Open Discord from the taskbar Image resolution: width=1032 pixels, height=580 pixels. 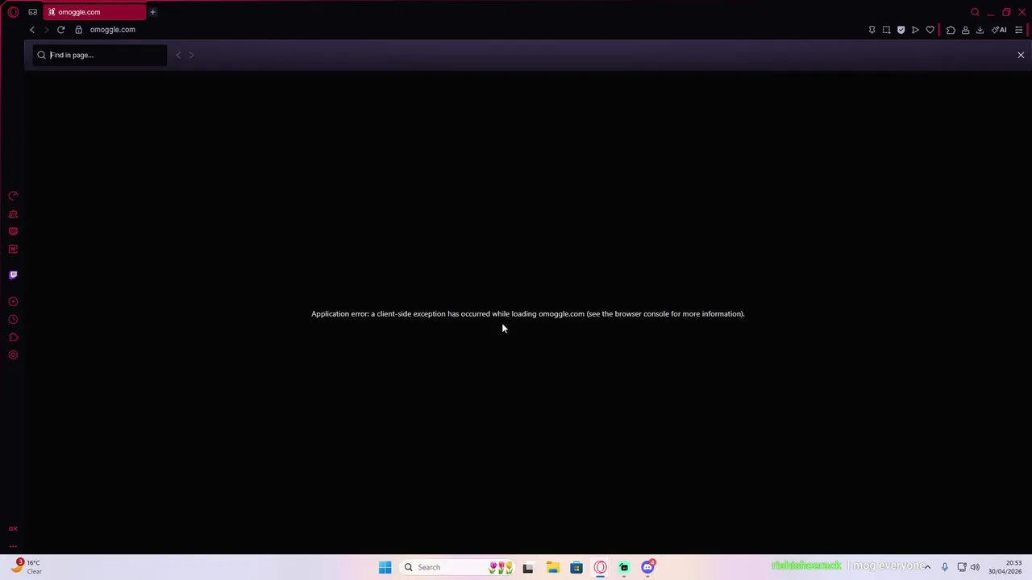tap(647, 567)
